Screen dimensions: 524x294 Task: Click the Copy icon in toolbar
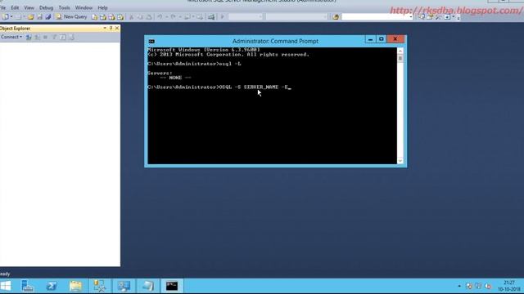[x=140, y=16]
